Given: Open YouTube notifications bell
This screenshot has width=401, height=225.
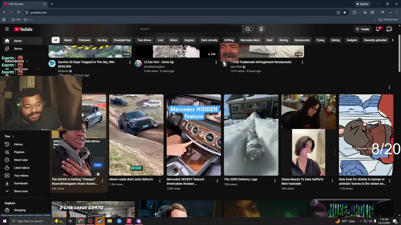Looking at the screenshot, I should coord(378,29).
